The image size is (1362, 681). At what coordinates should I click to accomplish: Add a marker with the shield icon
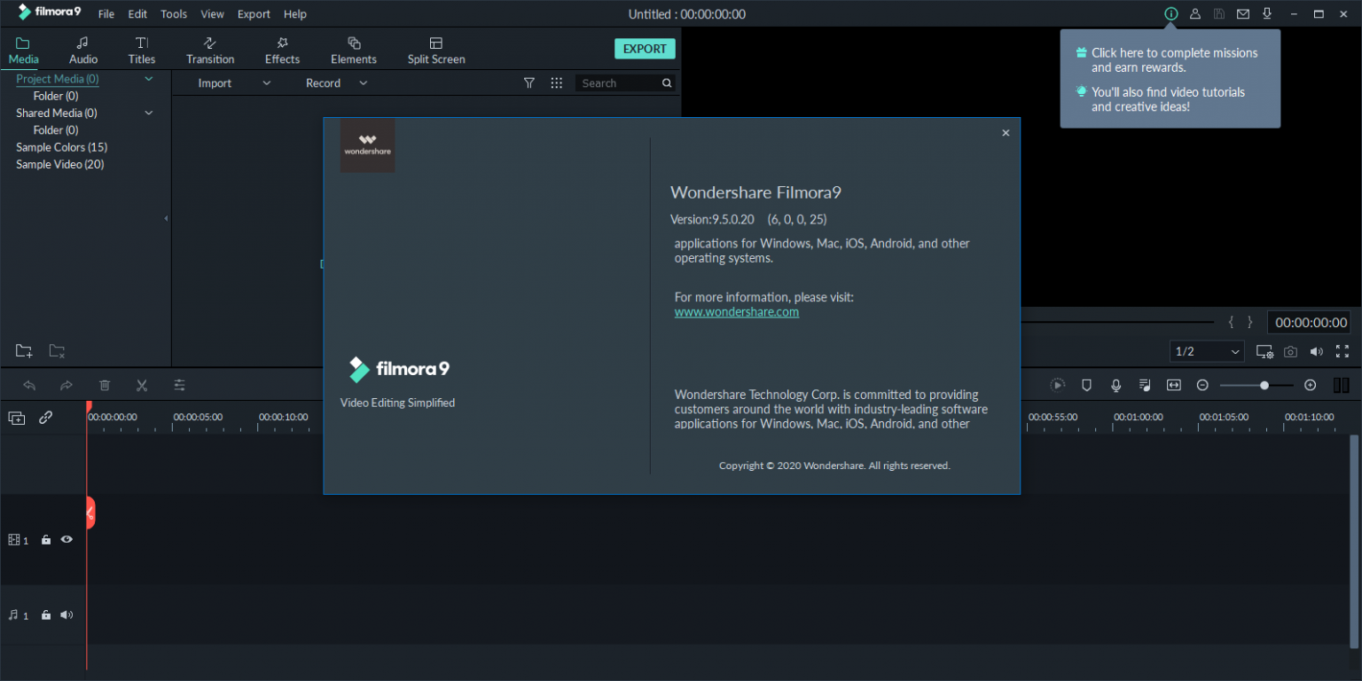pyautogui.click(x=1086, y=385)
